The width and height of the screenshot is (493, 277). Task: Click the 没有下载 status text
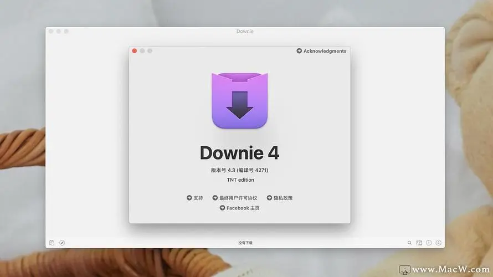click(245, 243)
